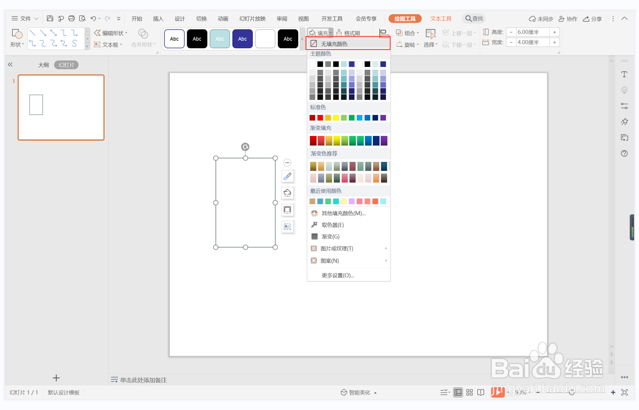Click add new slide plus icon
The image size is (639, 410).
pos(56,378)
